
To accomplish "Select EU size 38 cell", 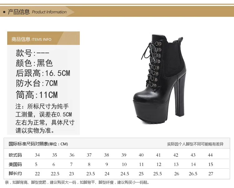I will click(x=106, y=155).
